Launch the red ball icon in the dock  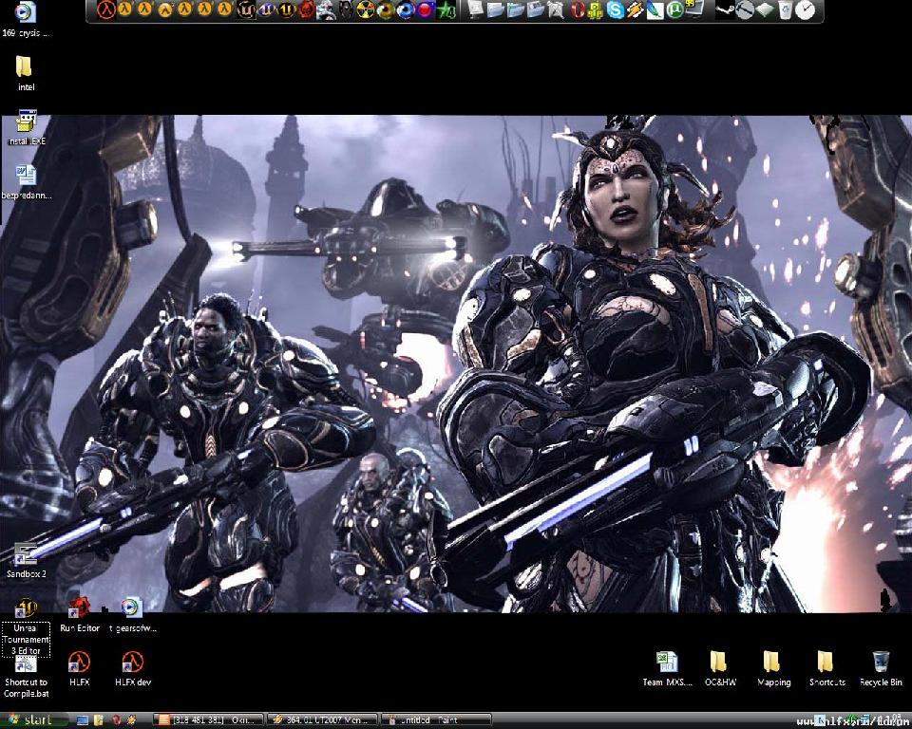tap(426, 9)
